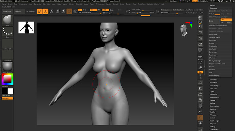Toggle the Smt smoothing button
The width and height of the screenshot is (235, 131).
pos(226,20)
